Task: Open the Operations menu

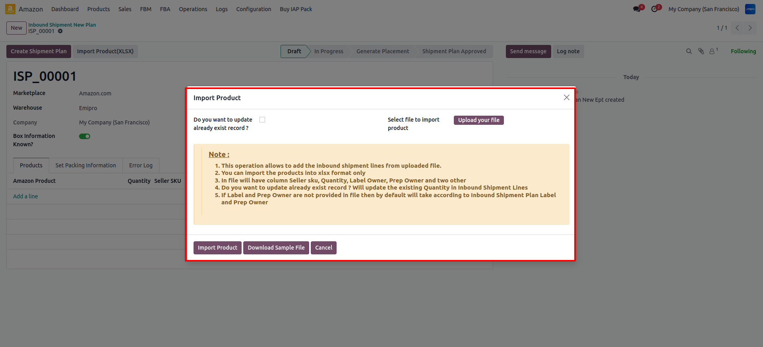Action: tap(193, 9)
